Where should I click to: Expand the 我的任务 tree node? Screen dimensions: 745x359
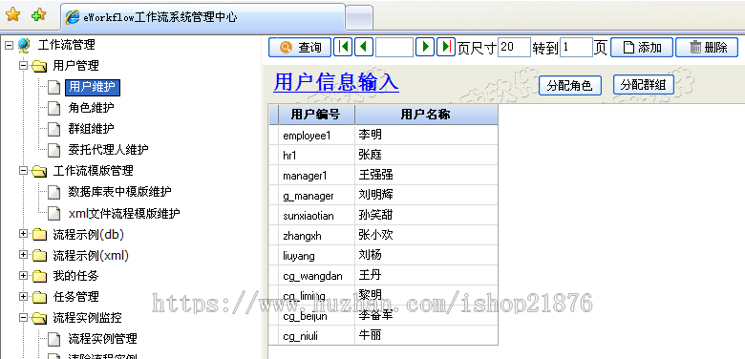pyautogui.click(x=23, y=275)
